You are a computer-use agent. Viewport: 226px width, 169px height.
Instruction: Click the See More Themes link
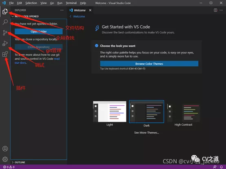coord(146,133)
